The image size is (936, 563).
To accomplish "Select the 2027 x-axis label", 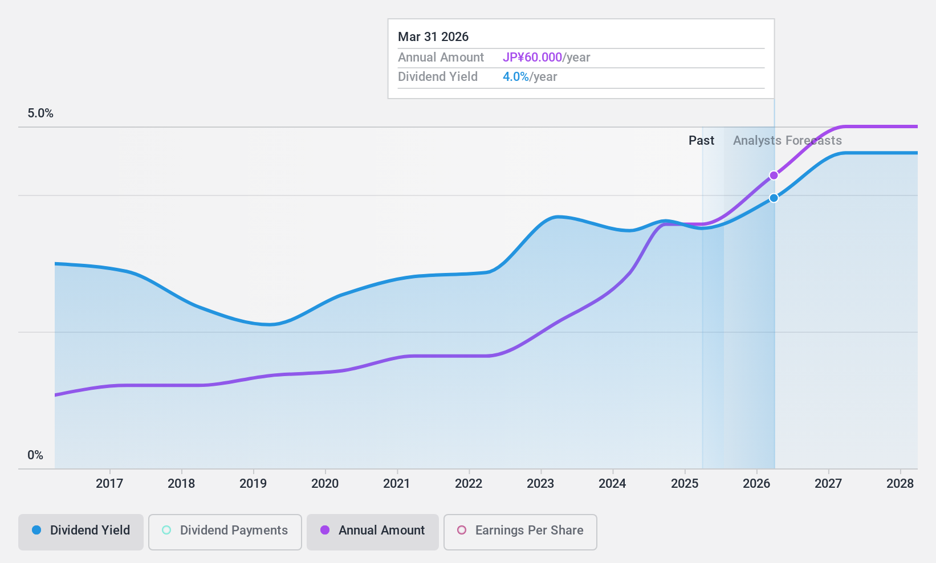I will (828, 483).
